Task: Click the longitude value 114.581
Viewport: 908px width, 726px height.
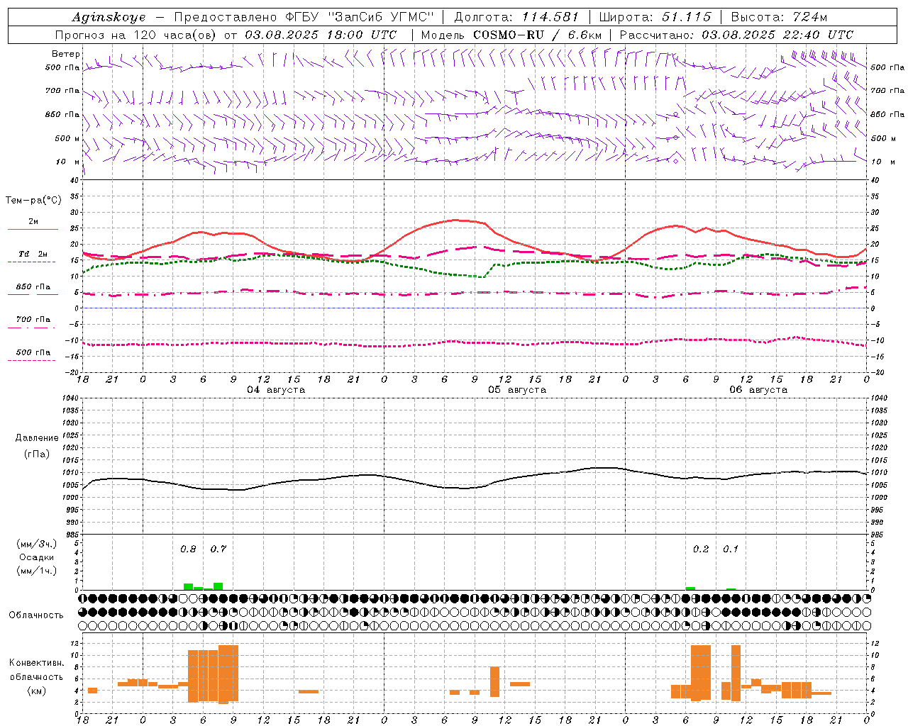Action: tap(550, 17)
